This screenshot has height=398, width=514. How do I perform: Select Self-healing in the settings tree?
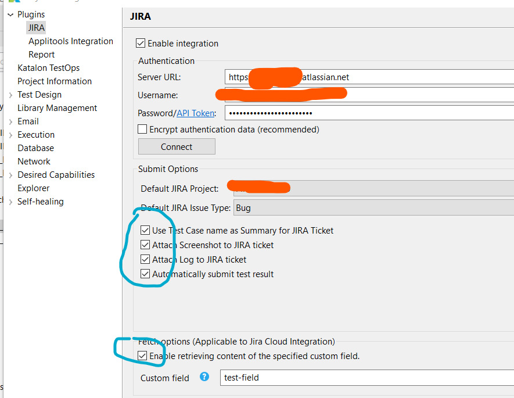(x=41, y=201)
